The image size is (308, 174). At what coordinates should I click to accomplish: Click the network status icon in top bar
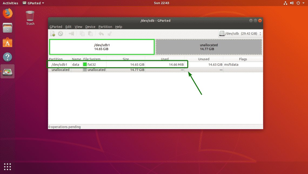(x=285, y=3)
